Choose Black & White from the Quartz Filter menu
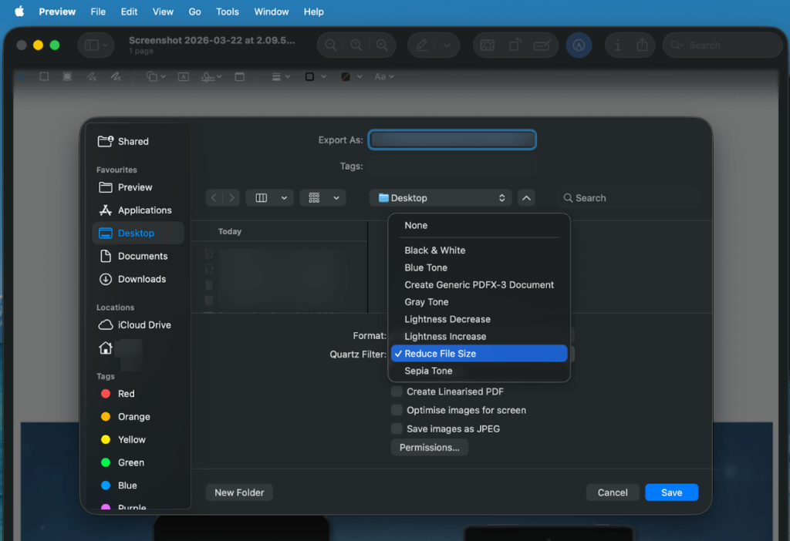 436,250
